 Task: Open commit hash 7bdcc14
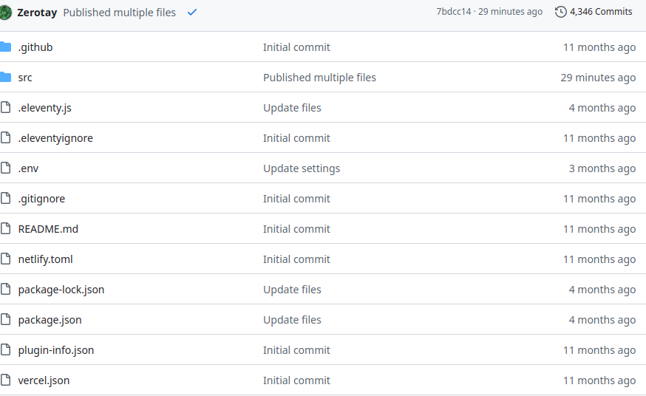tap(453, 12)
